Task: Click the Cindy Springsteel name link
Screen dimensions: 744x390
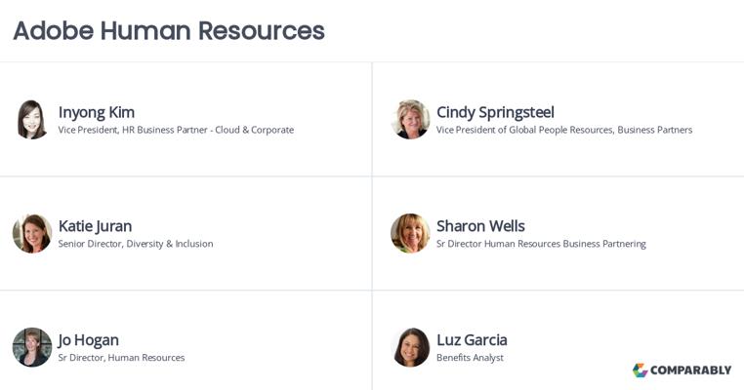Action: coord(495,112)
